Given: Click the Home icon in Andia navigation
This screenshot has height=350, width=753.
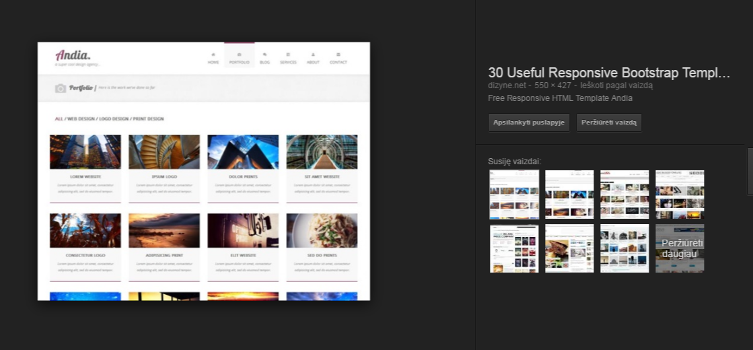Looking at the screenshot, I should 213,55.
